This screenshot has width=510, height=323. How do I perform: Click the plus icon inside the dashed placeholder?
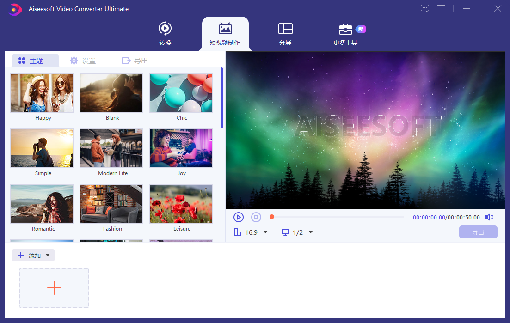click(54, 287)
